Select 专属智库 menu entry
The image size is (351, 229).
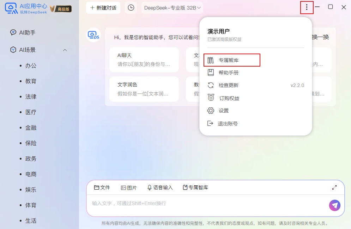[232, 60]
